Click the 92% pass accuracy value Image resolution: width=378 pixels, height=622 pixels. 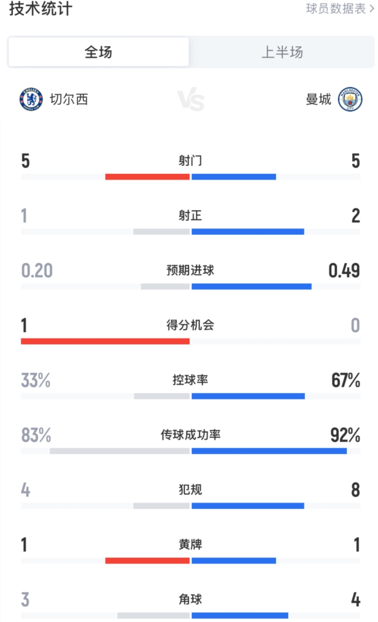(345, 436)
